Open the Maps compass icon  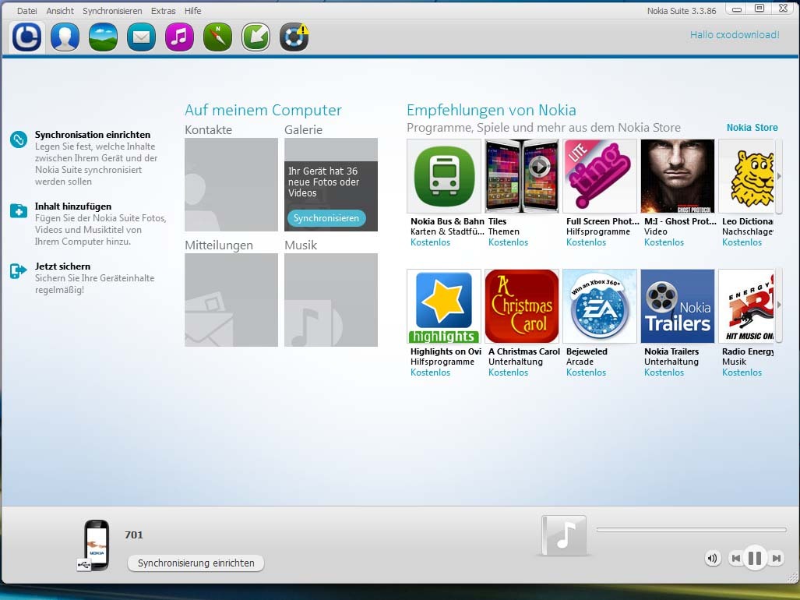(x=218, y=37)
